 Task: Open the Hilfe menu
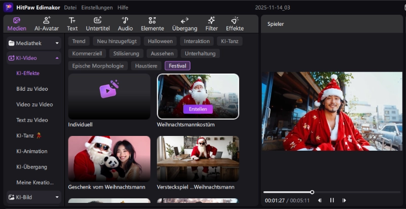[123, 8]
